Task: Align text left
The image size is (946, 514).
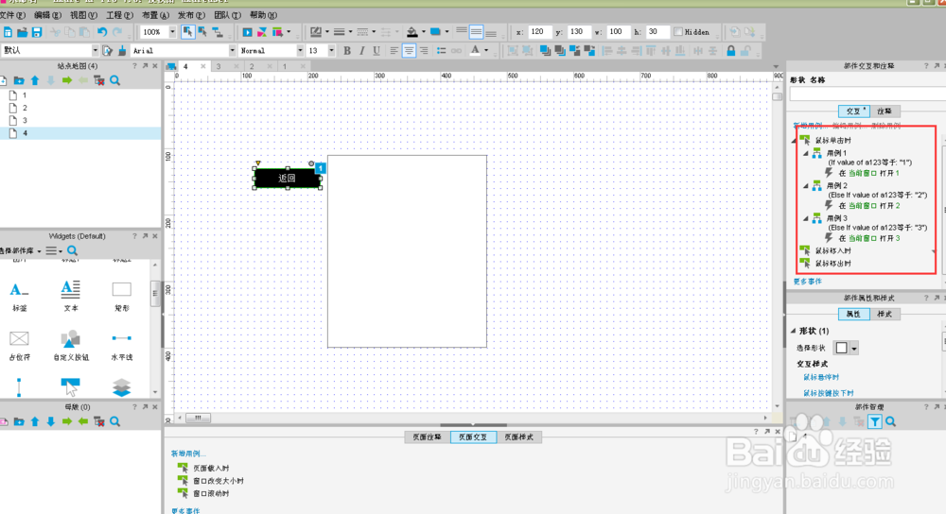Action: [x=394, y=51]
